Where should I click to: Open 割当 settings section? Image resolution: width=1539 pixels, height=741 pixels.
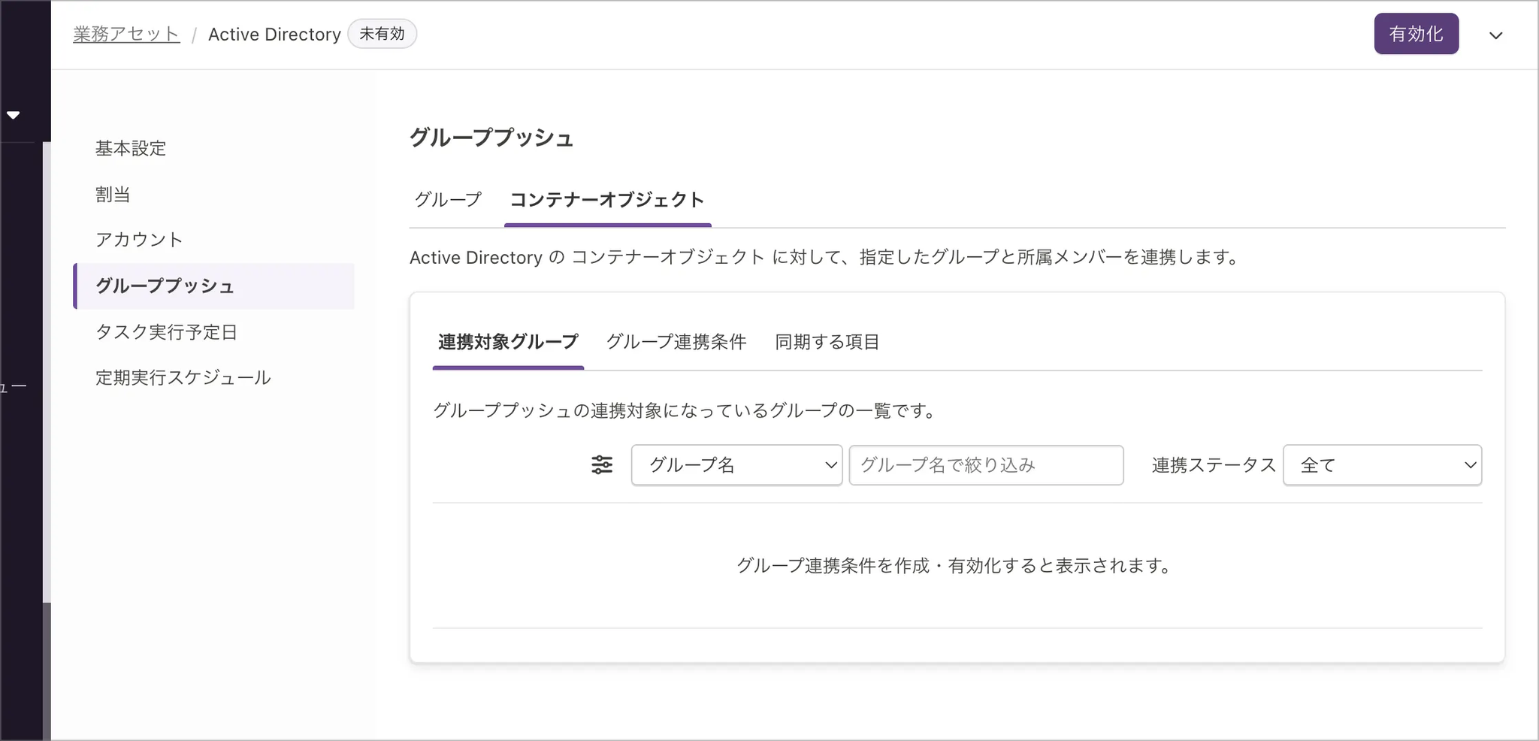pyautogui.click(x=113, y=195)
